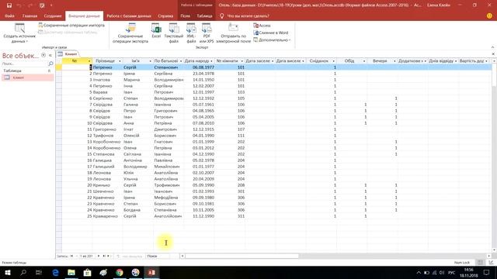Open the Windows Start menu
Viewport: 497px width, 279px height.
[x=7, y=272]
